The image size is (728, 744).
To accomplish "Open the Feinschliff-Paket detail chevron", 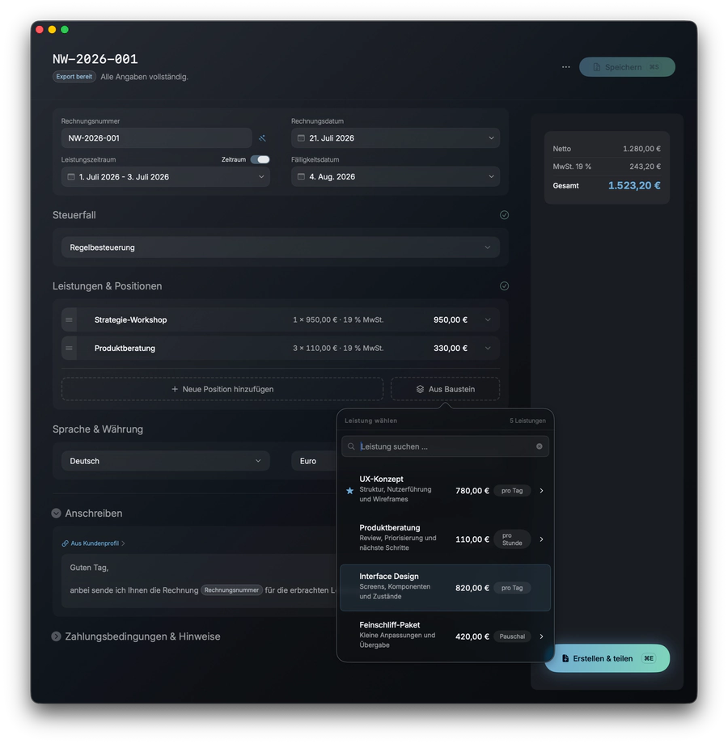I will tap(541, 636).
